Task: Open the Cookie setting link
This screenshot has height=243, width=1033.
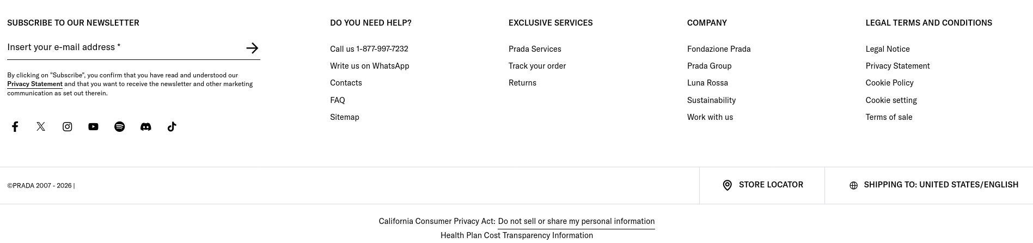Action: [x=891, y=100]
